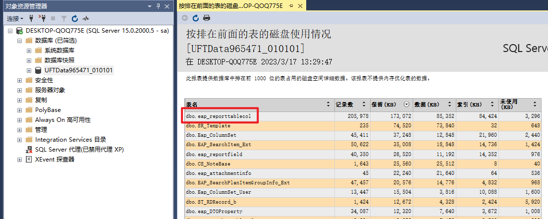Click table name dbo.eap_reportfield

point(214,155)
